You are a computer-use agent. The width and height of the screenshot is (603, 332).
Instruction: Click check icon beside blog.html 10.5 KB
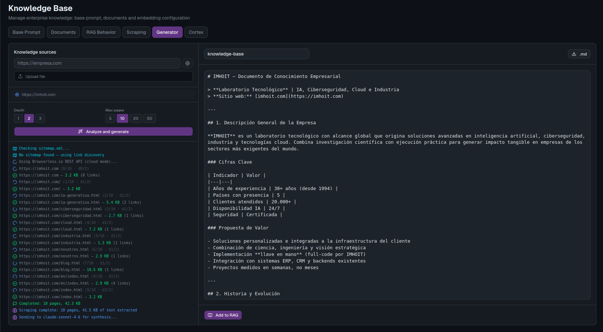coord(15,270)
